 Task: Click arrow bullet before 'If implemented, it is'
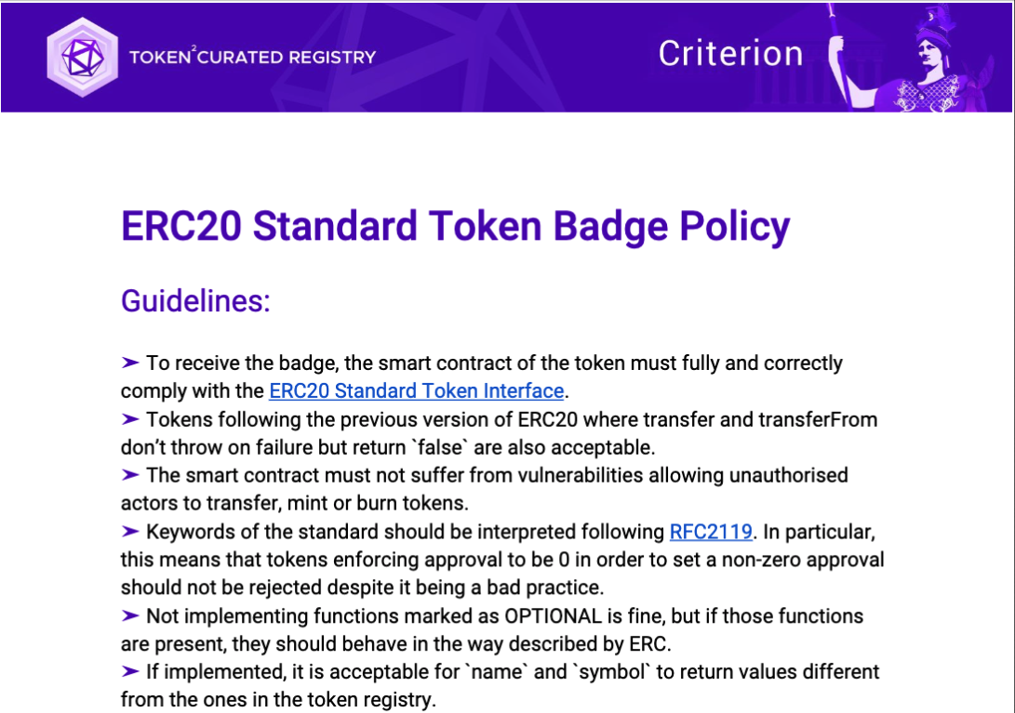[130, 672]
